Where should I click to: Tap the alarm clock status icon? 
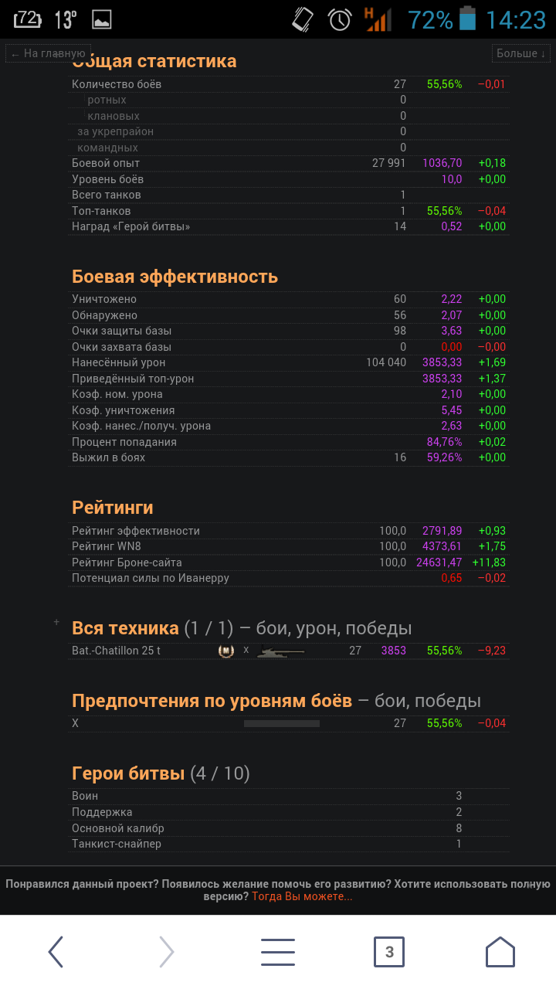pyautogui.click(x=340, y=19)
